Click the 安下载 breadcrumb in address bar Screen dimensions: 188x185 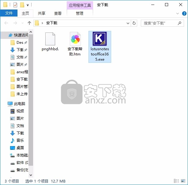click(52, 23)
